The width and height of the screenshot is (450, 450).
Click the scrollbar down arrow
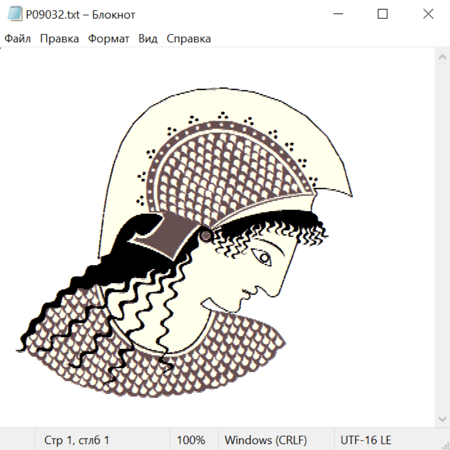click(442, 418)
